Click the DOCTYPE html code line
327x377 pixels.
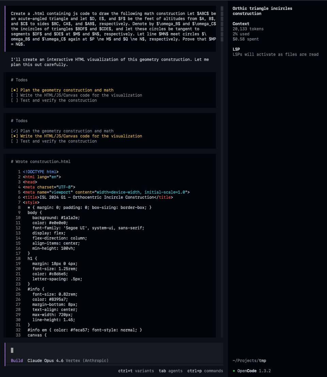[x=41, y=172]
